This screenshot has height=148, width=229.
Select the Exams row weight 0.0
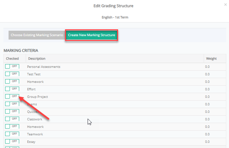[207, 104]
